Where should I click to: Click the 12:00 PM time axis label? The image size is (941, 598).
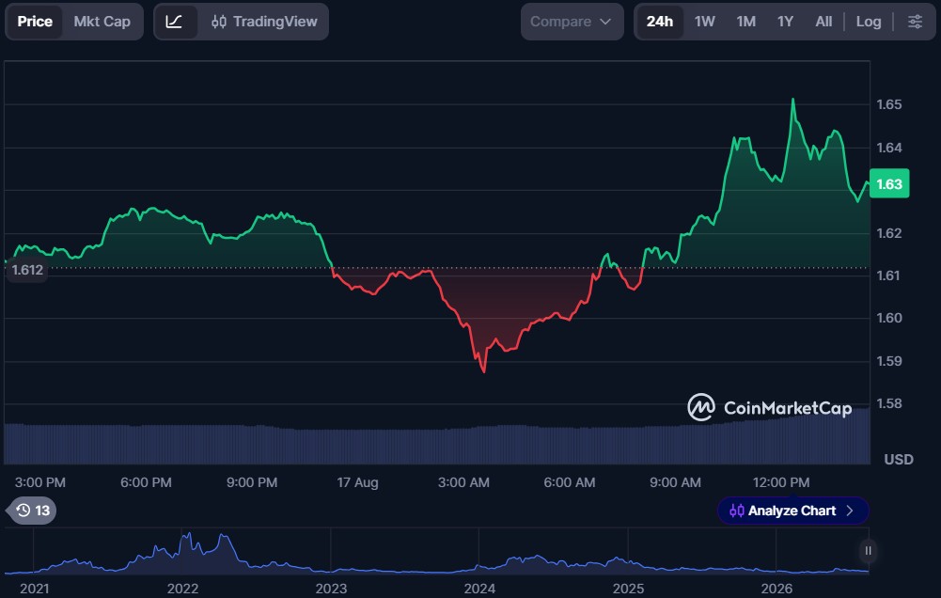coord(781,482)
